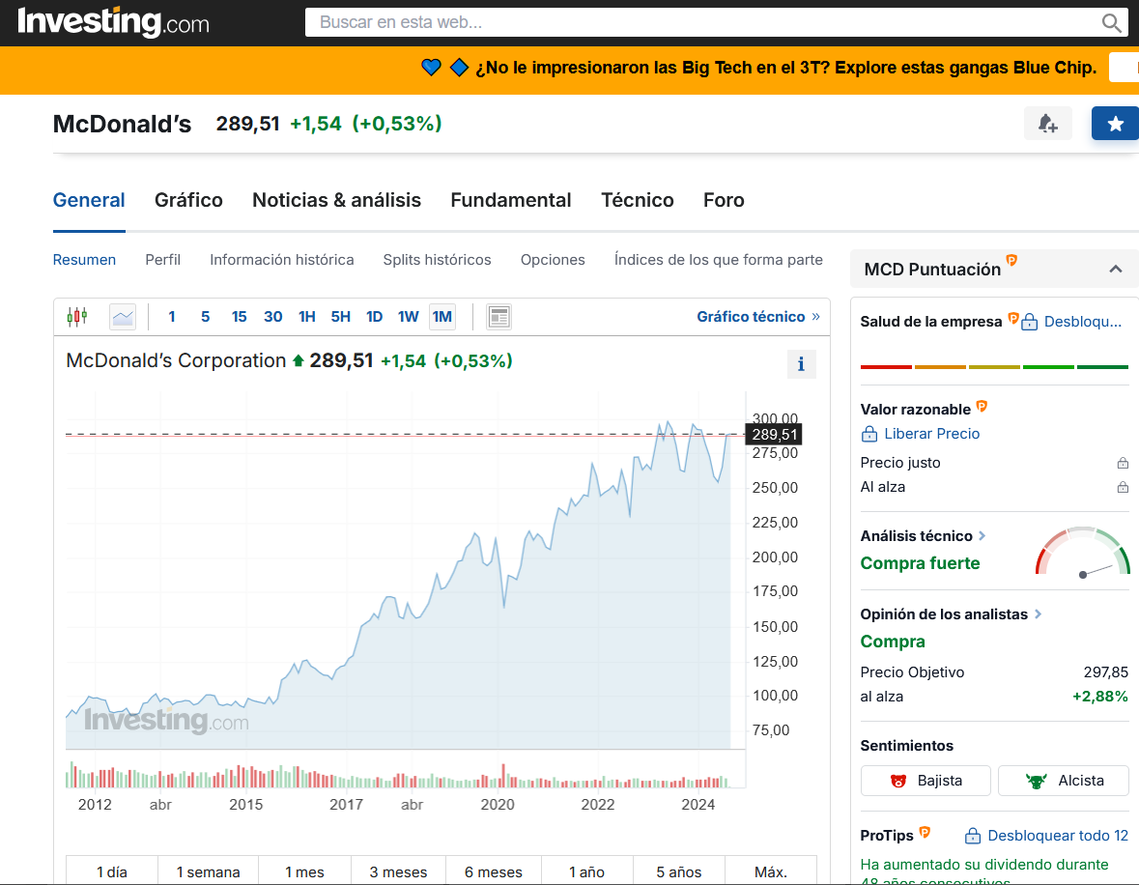Open the Foro tab

pyautogui.click(x=724, y=201)
